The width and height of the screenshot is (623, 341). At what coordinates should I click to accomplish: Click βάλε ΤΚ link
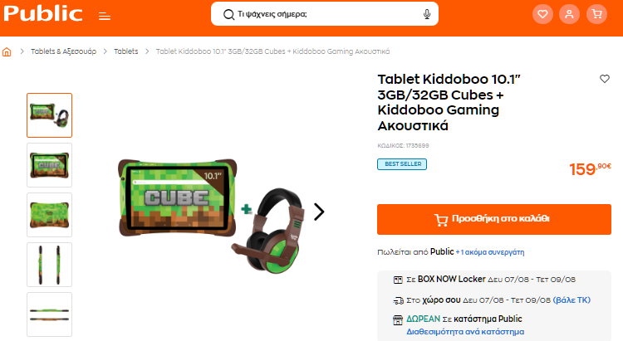point(571,300)
